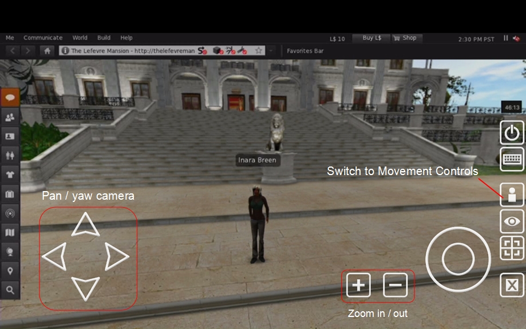Toggle fullscreen with the four-corners icon
Screen dimensions: 526x329
[x=512, y=248]
